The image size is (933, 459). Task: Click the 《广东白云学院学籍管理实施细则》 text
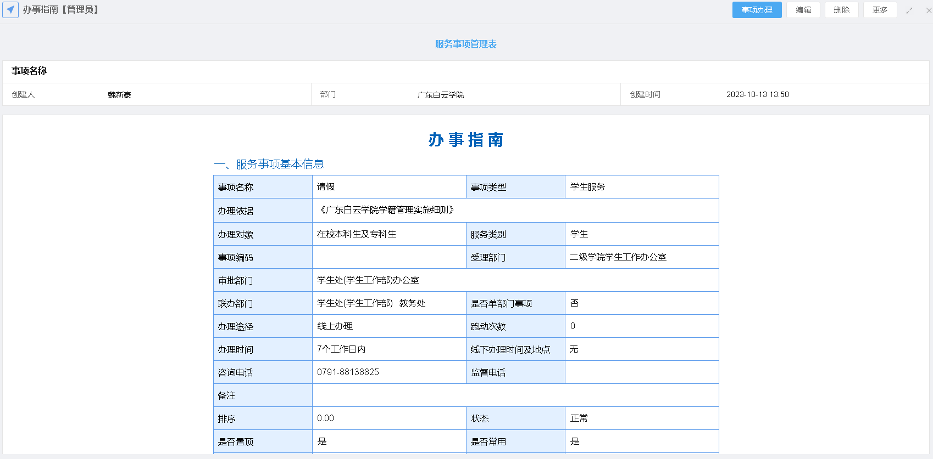[387, 210]
